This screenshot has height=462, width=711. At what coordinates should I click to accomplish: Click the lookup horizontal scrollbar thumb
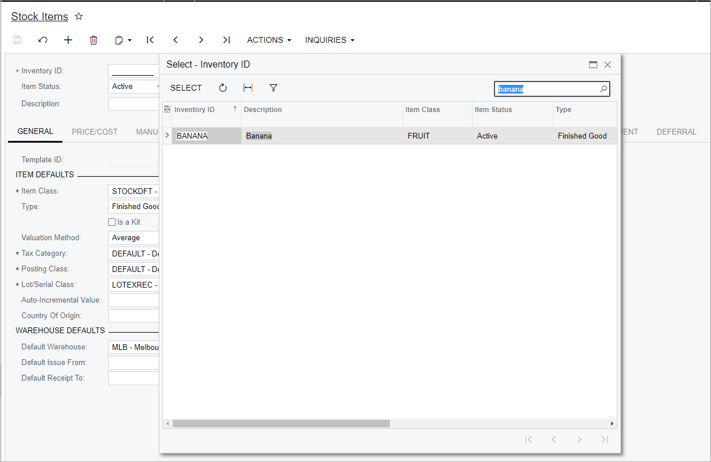coord(281,423)
